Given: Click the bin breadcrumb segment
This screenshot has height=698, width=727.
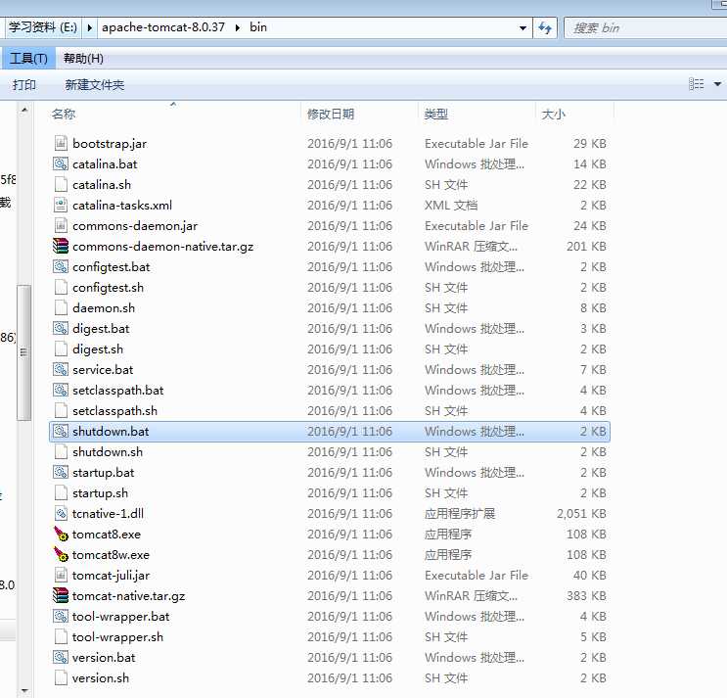Looking at the screenshot, I should pos(258,27).
